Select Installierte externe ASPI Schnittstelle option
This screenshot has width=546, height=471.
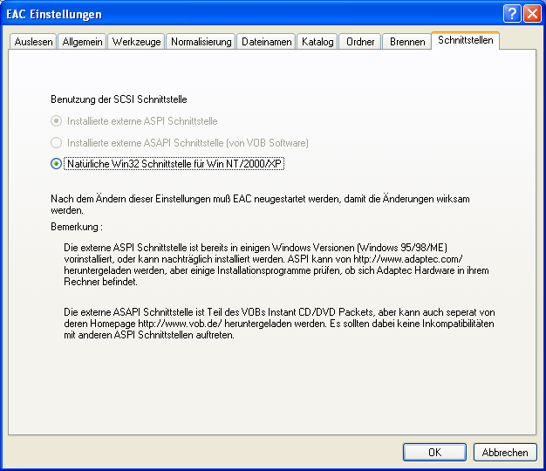[x=57, y=121]
